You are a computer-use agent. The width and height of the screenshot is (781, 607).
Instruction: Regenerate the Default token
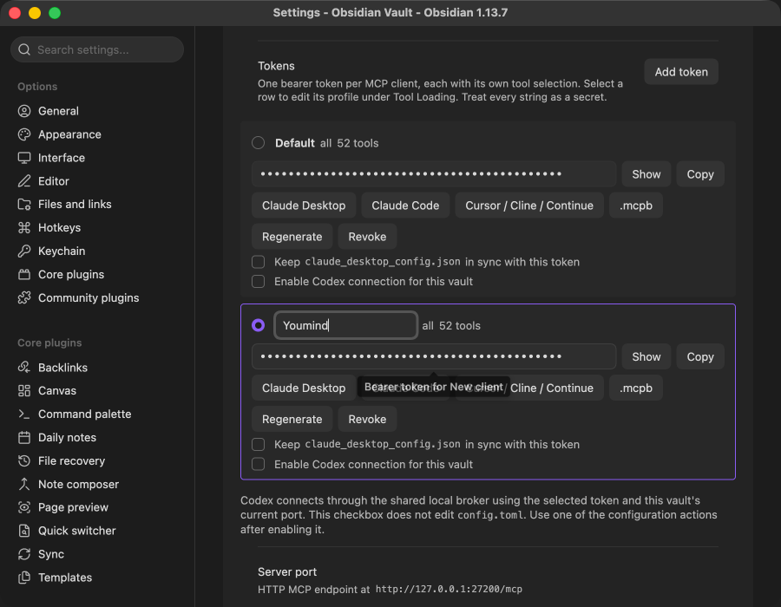(x=292, y=237)
